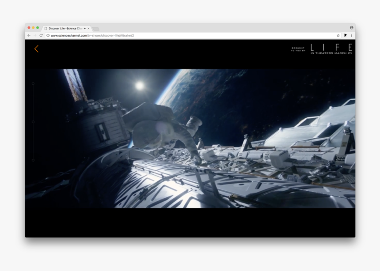The image size is (380, 271).
Task: Open a new tab with the blank tab button
Action: [x=96, y=29]
